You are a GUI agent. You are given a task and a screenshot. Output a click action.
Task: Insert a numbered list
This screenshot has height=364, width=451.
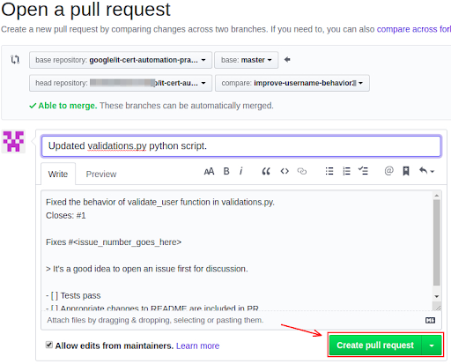pyautogui.click(x=346, y=171)
